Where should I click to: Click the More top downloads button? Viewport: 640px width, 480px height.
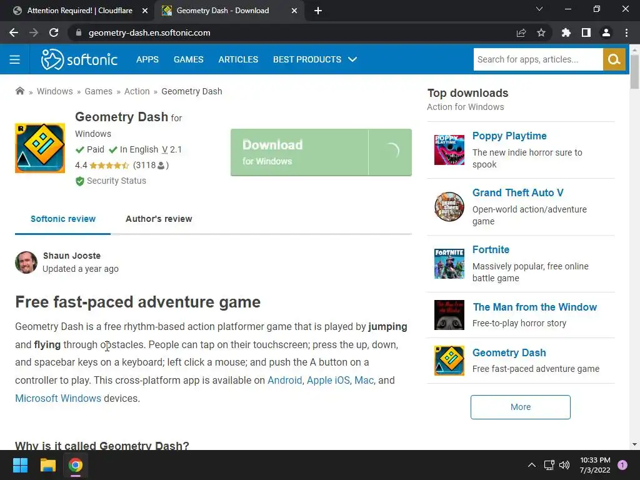click(521, 407)
